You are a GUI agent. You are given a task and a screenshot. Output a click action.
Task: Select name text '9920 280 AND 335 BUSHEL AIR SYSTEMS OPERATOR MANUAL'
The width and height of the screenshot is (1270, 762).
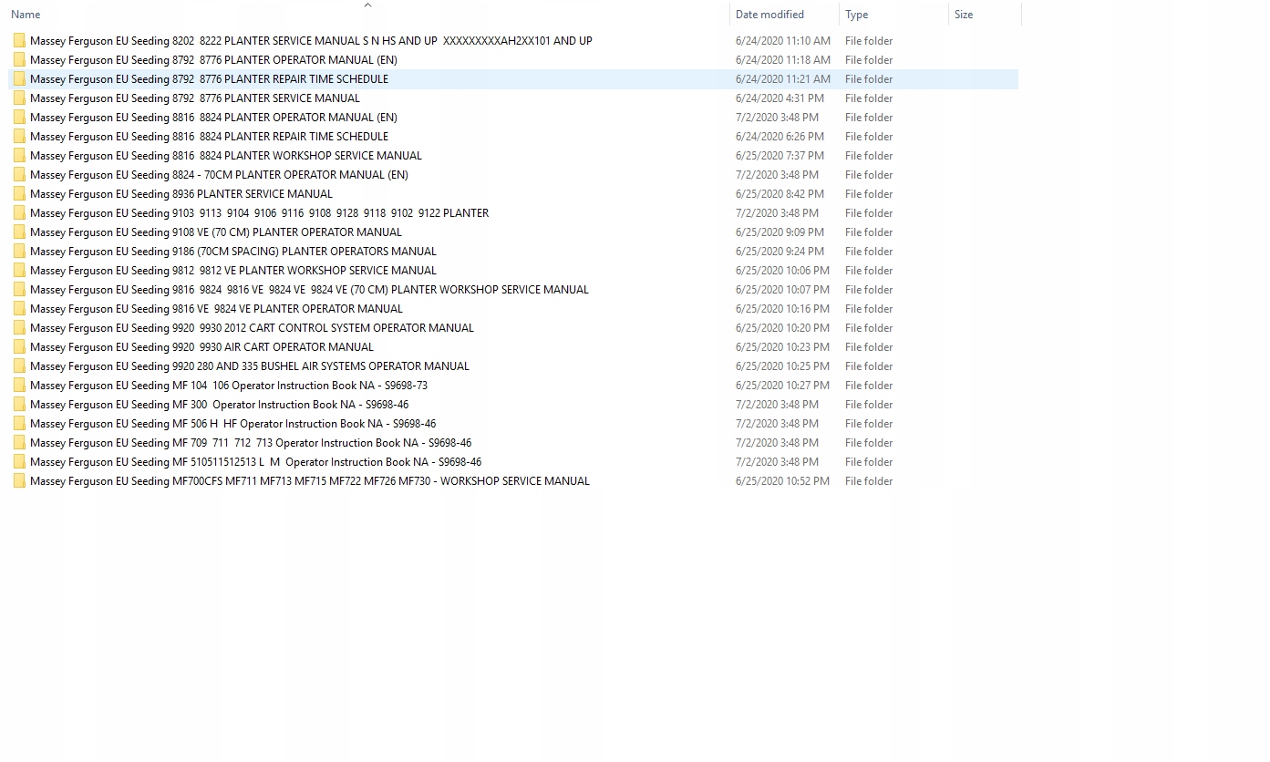pyautogui.click(x=321, y=366)
